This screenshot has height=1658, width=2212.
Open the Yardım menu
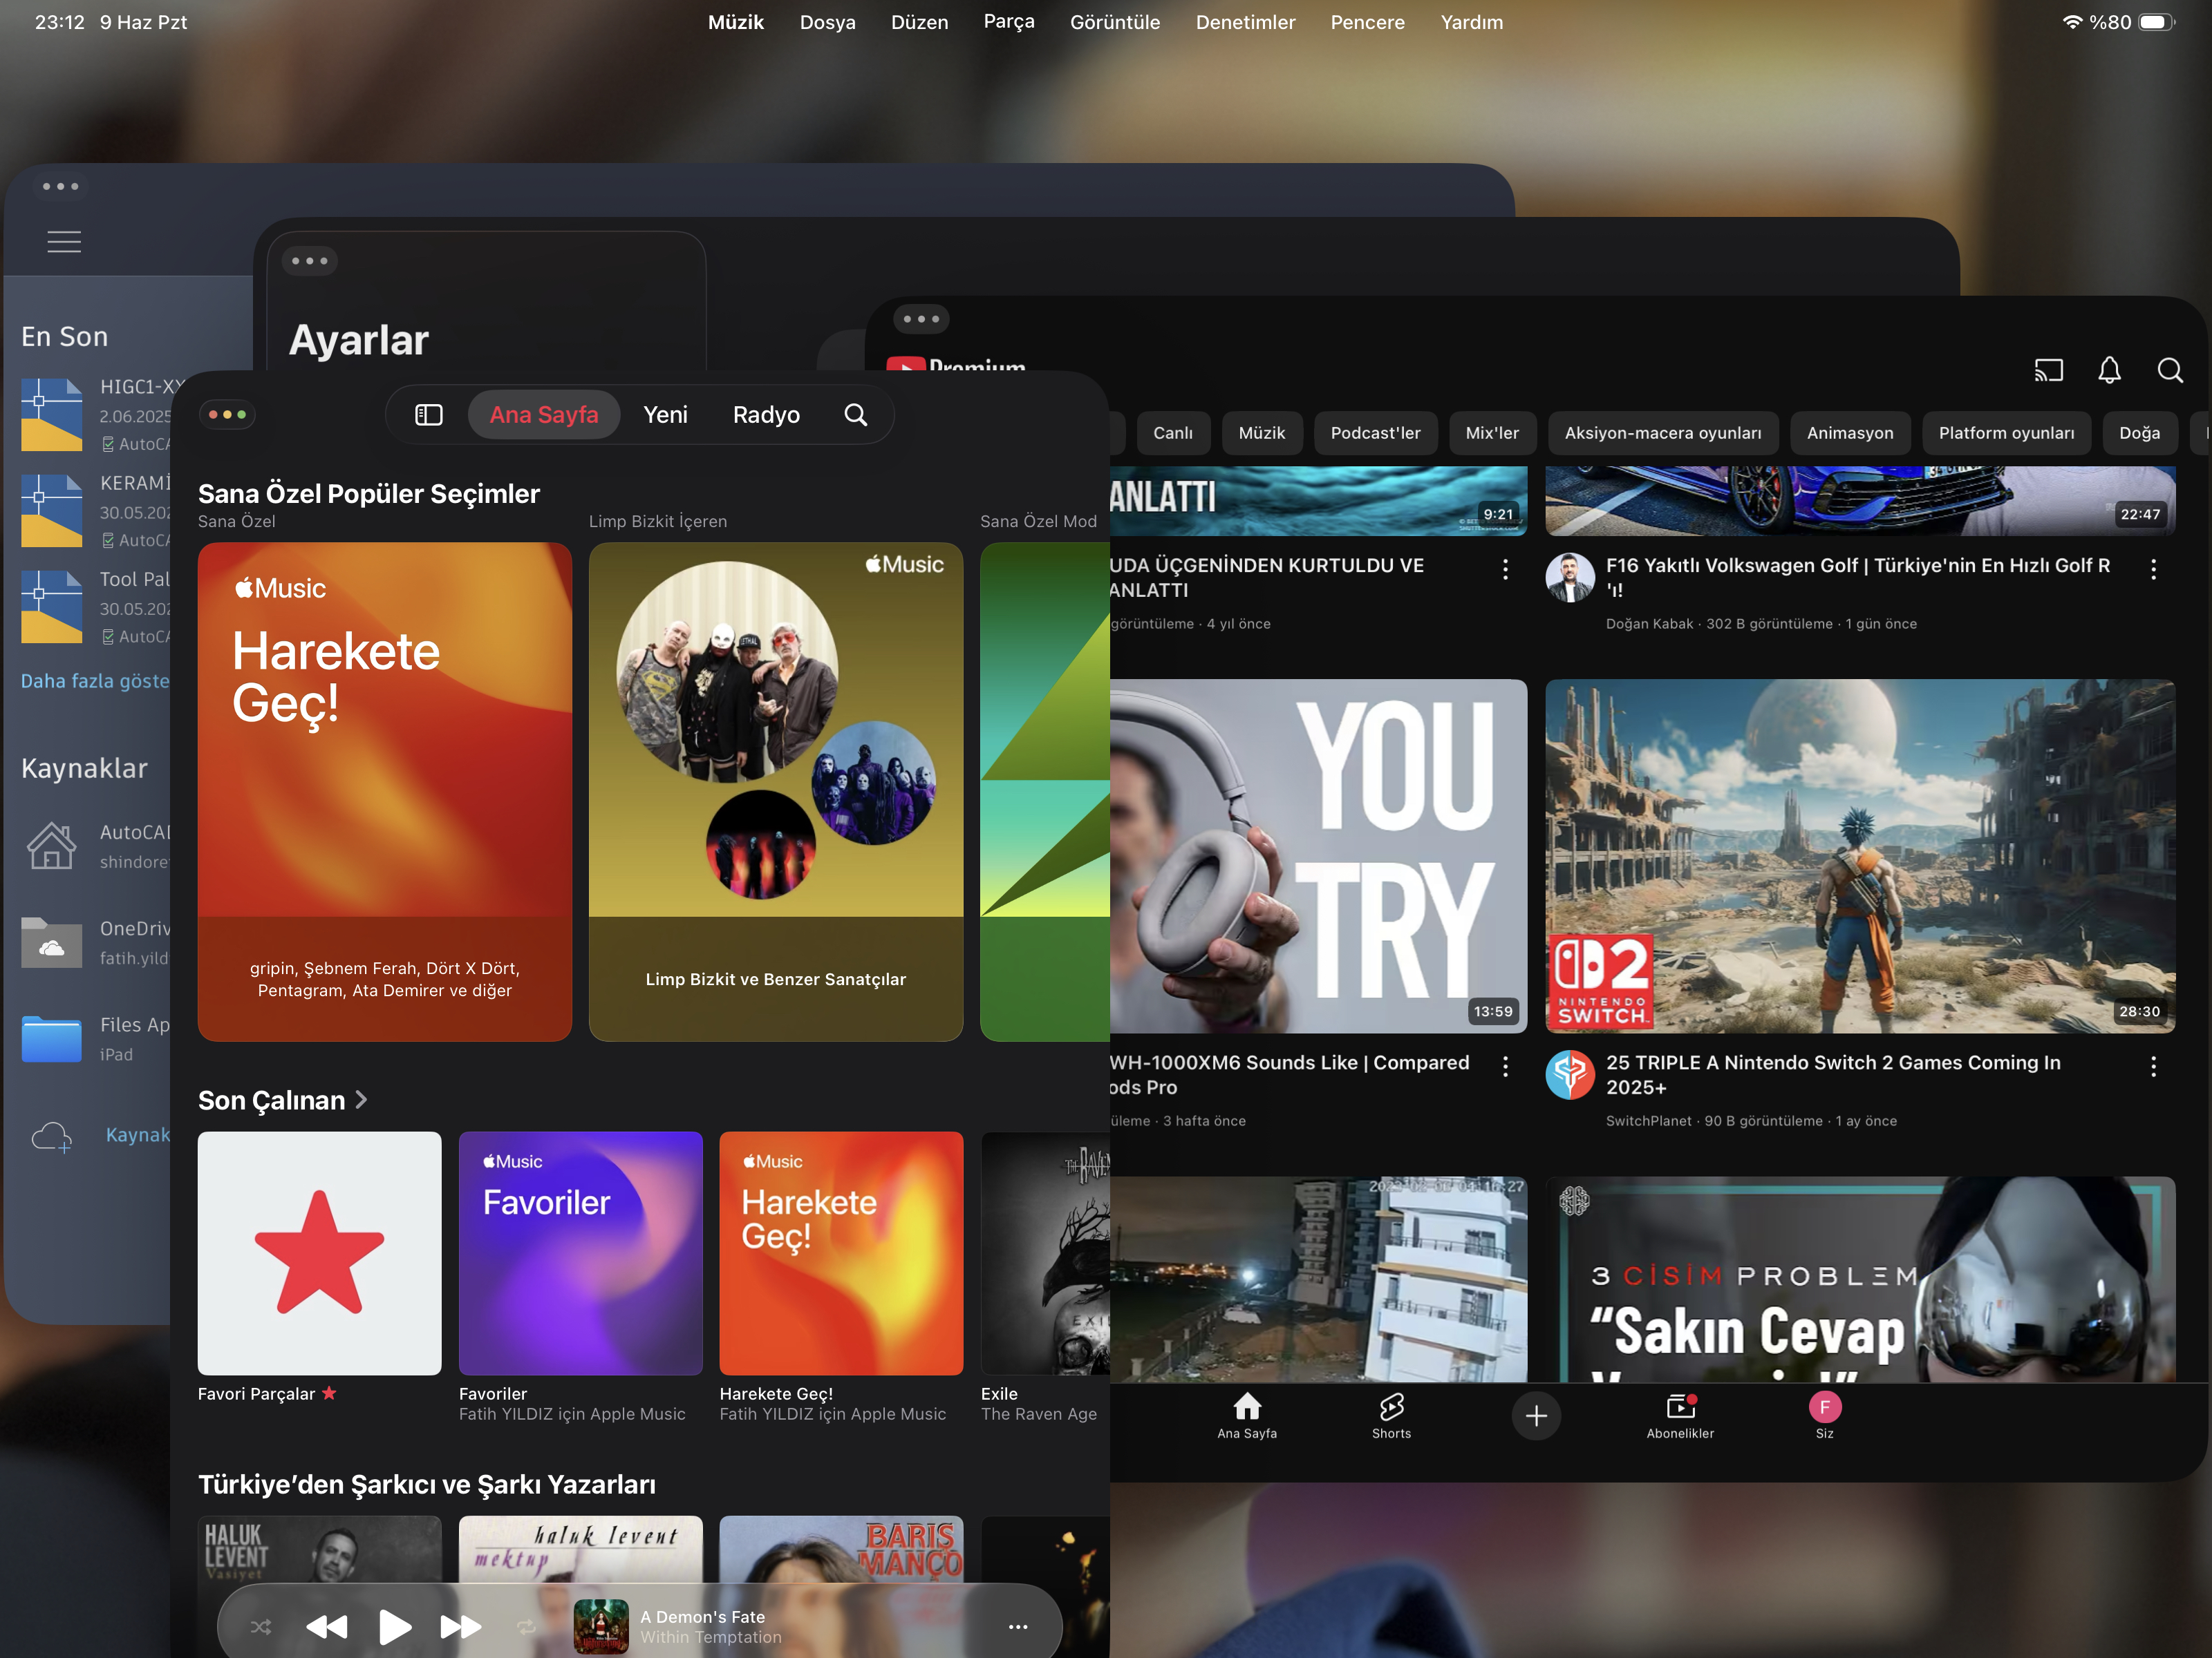(x=1471, y=22)
